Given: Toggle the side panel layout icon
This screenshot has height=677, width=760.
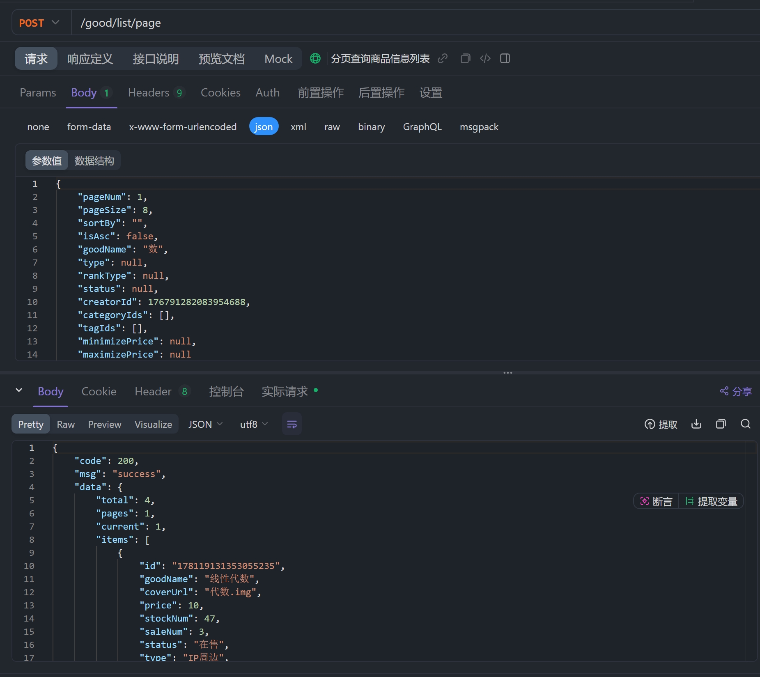Looking at the screenshot, I should (505, 59).
